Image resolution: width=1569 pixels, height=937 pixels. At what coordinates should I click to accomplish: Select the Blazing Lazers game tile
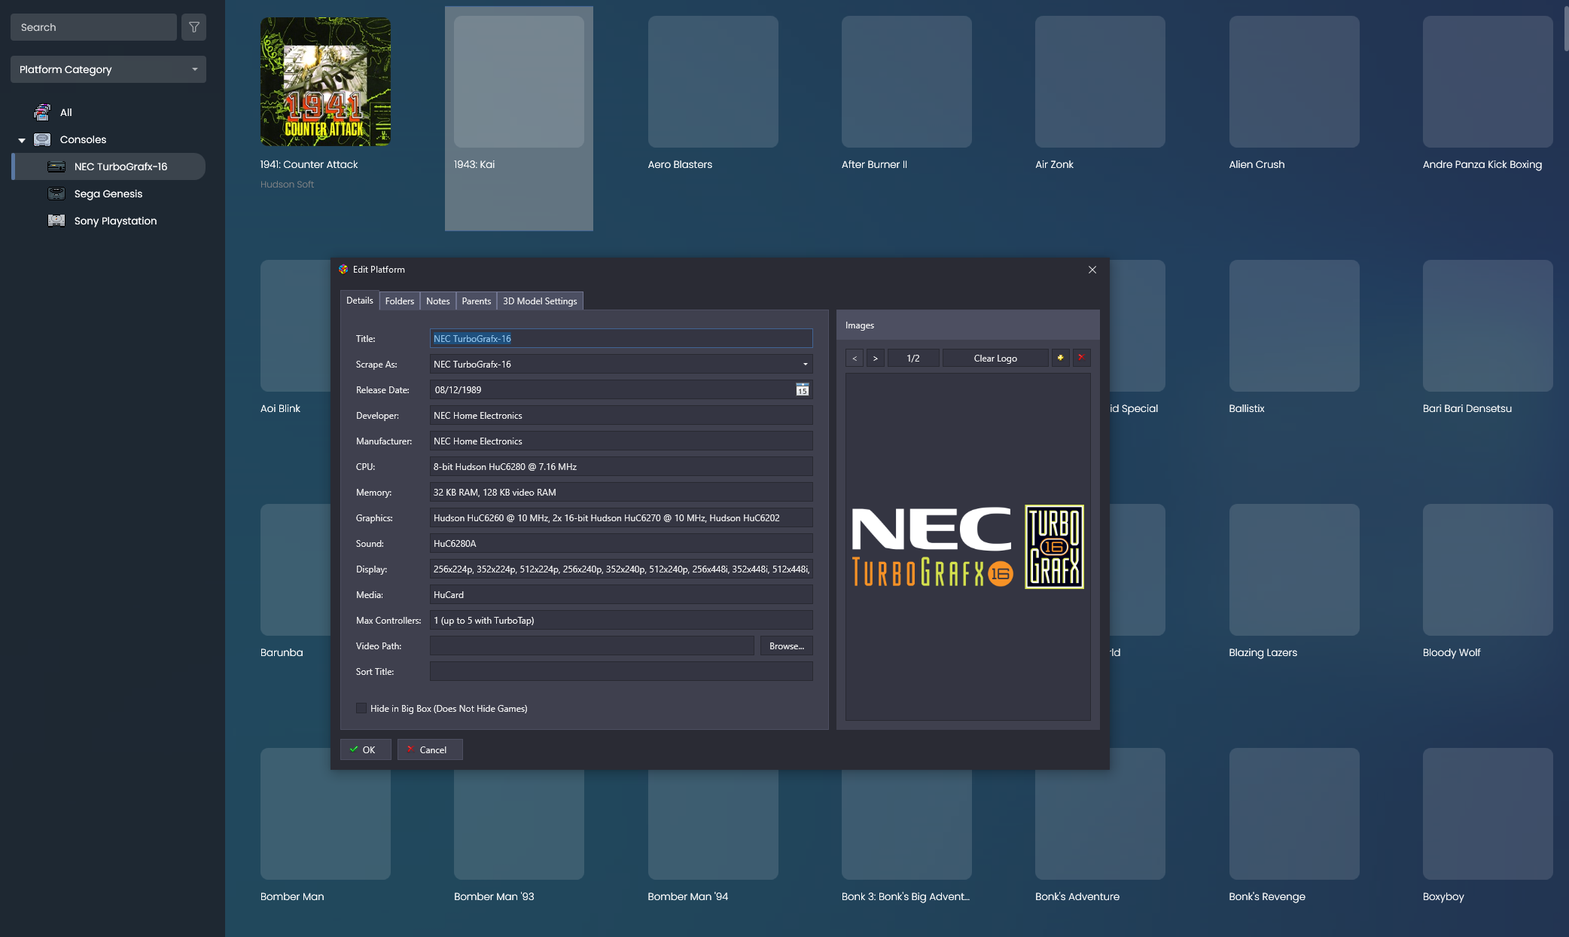click(1294, 569)
